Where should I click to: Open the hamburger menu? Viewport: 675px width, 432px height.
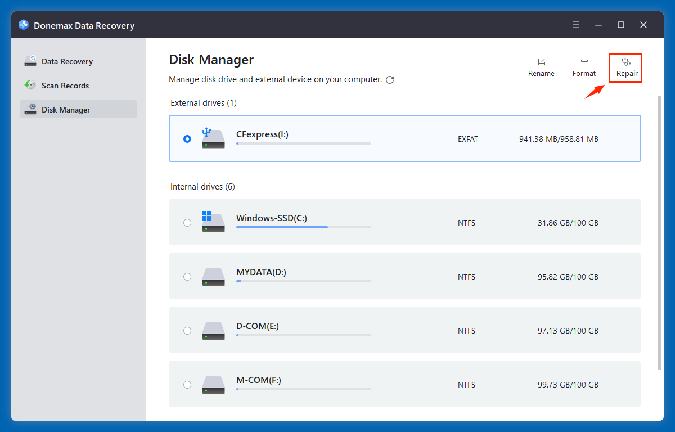[x=575, y=25]
